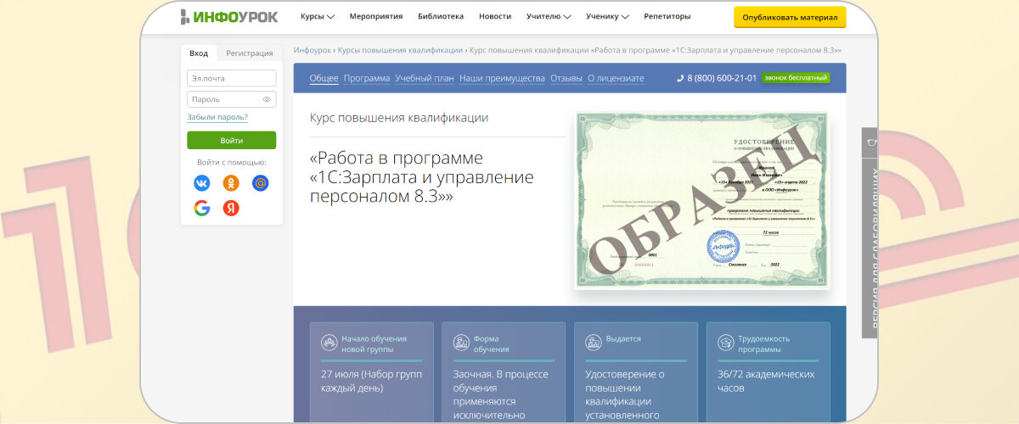1019x424 pixels.
Task: Click the Выдается card icon
Action: [594, 343]
